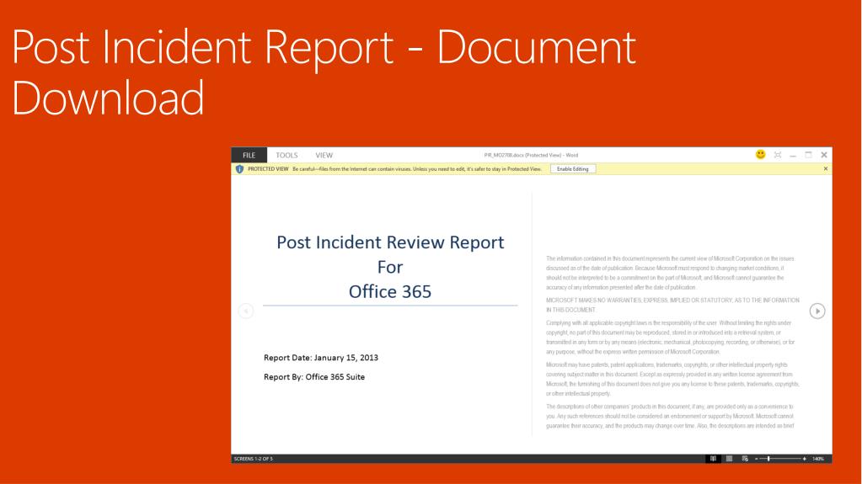
Task: Click the zoom slider handle
Action: click(768, 458)
